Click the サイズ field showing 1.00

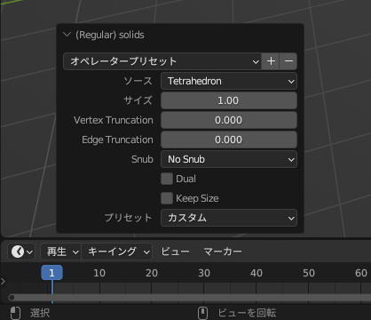point(229,100)
